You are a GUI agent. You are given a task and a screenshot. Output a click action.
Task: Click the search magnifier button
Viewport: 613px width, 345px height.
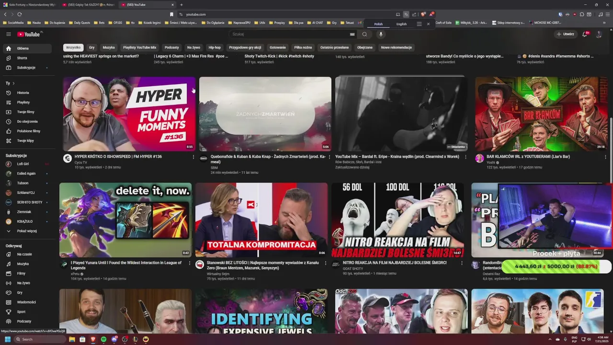[364, 34]
